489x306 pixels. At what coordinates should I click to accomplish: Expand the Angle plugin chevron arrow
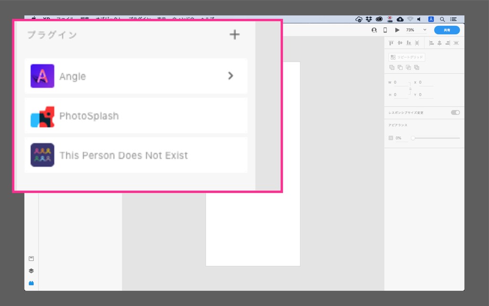[x=231, y=76]
